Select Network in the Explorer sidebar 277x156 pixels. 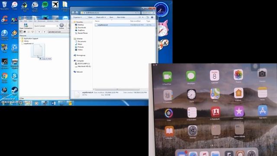(79, 72)
